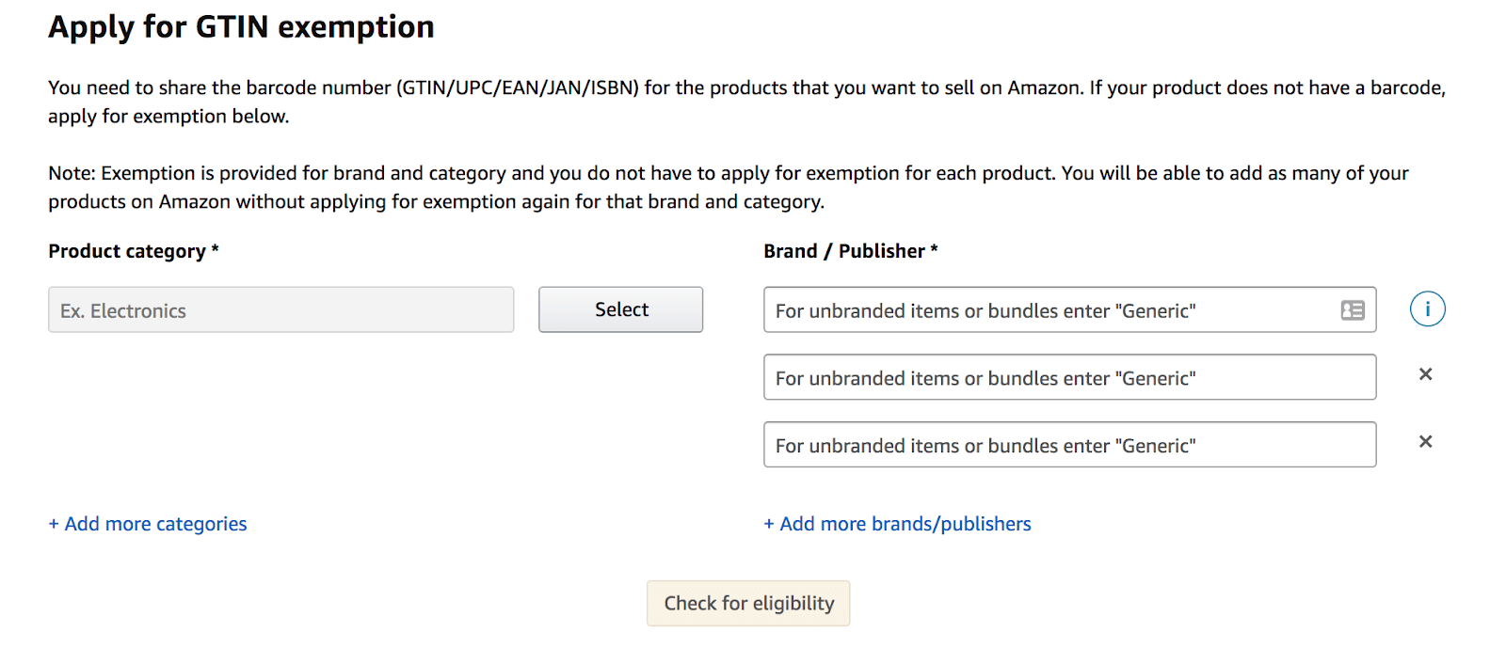This screenshot has height=664, width=1506.
Task: Remove the third brand field with X
Action: point(1425,442)
